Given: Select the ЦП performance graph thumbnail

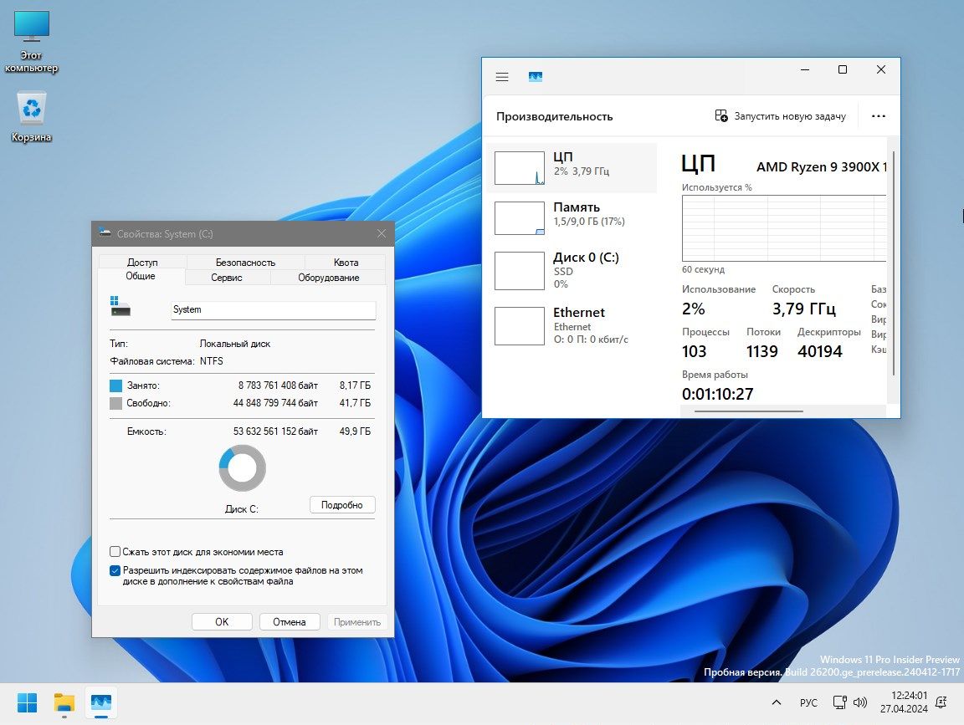Looking at the screenshot, I should coord(520,168).
